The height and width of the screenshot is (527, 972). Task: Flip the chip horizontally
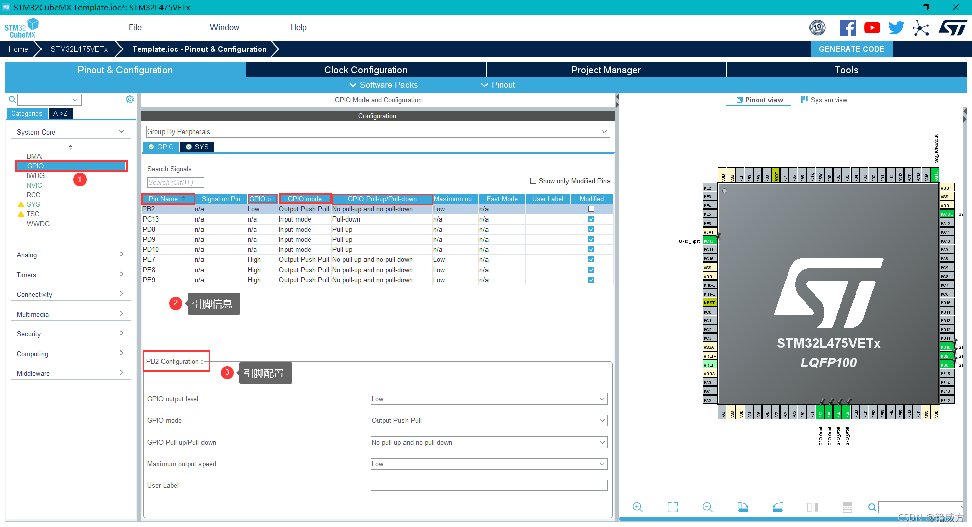(813, 507)
